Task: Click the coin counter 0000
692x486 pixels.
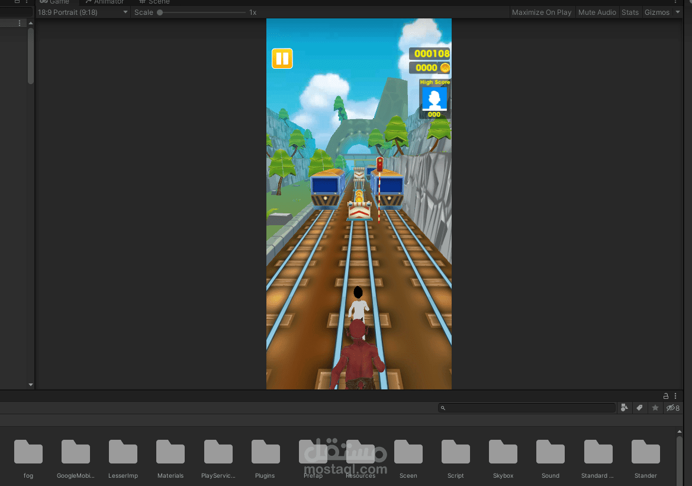Action: 426,68
